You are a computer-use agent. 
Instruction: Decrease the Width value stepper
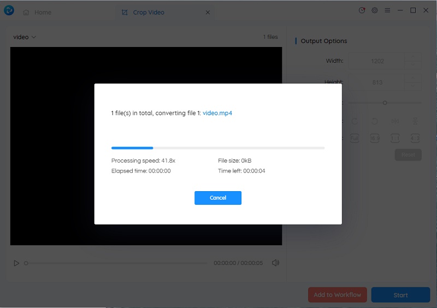(413, 65)
